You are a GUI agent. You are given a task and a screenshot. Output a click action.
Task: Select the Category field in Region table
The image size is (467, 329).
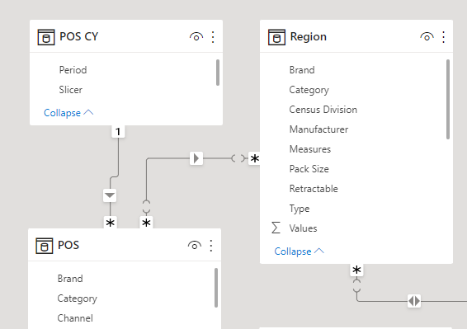click(x=309, y=90)
